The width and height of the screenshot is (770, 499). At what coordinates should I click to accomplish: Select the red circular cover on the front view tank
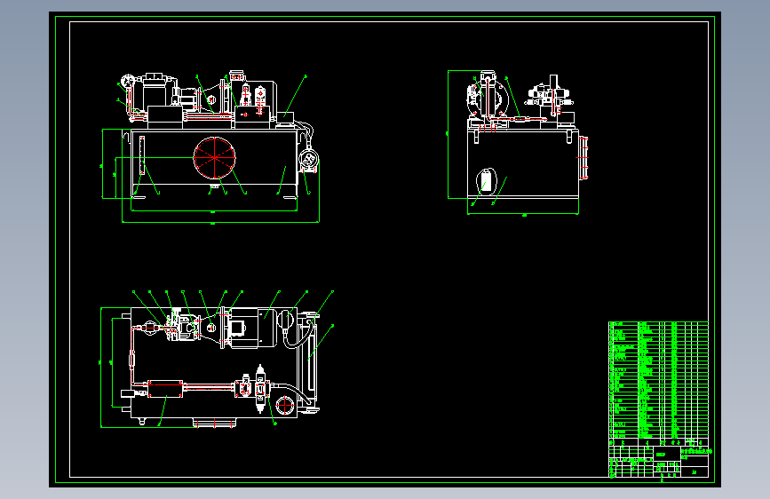point(215,158)
